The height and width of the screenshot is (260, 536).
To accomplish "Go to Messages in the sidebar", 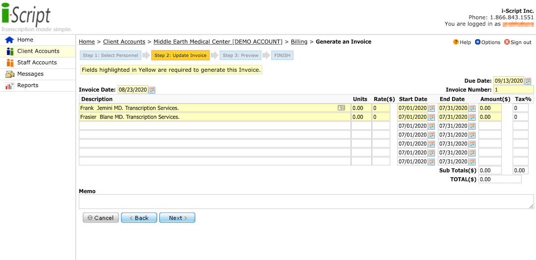I will click(30, 74).
